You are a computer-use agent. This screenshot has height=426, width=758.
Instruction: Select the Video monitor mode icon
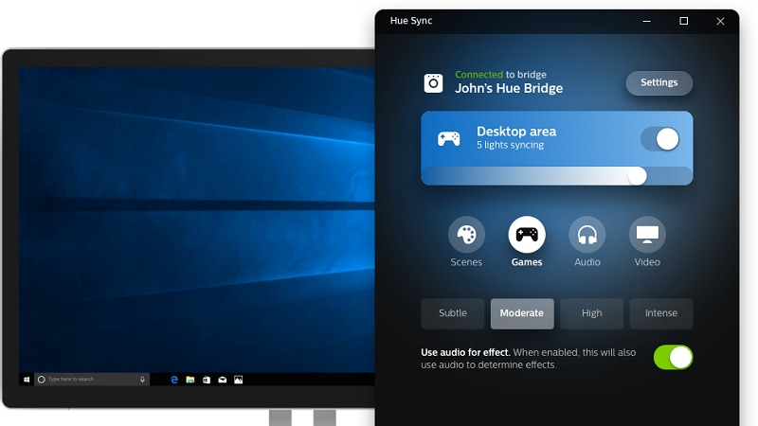tap(647, 235)
